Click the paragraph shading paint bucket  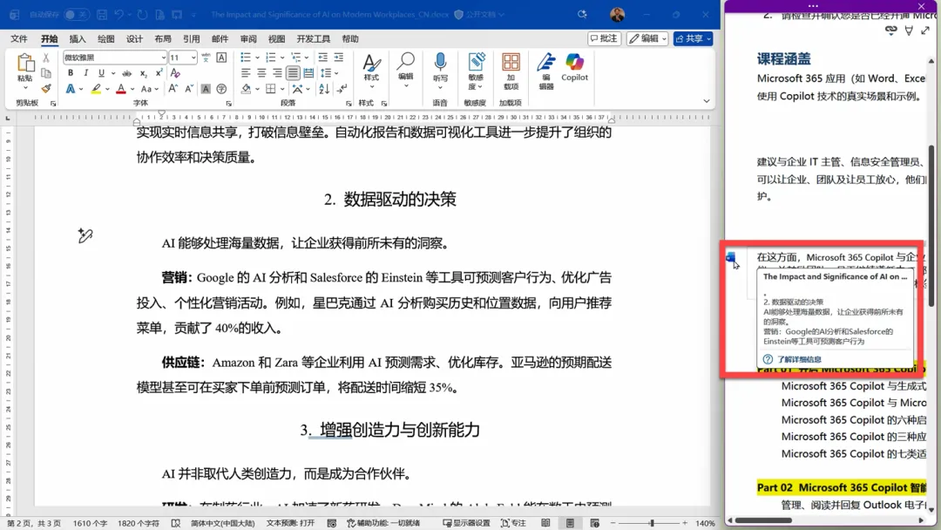pyautogui.click(x=246, y=89)
